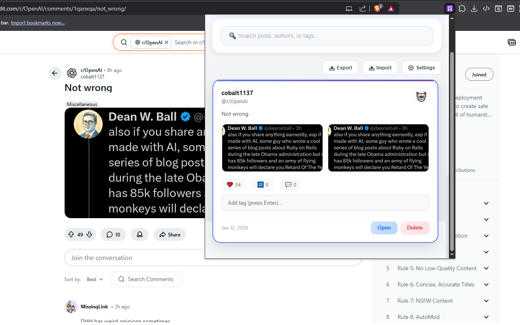Viewport: 520px width, 325px height.
Task: Click the Import button in the popup
Action: point(380,67)
